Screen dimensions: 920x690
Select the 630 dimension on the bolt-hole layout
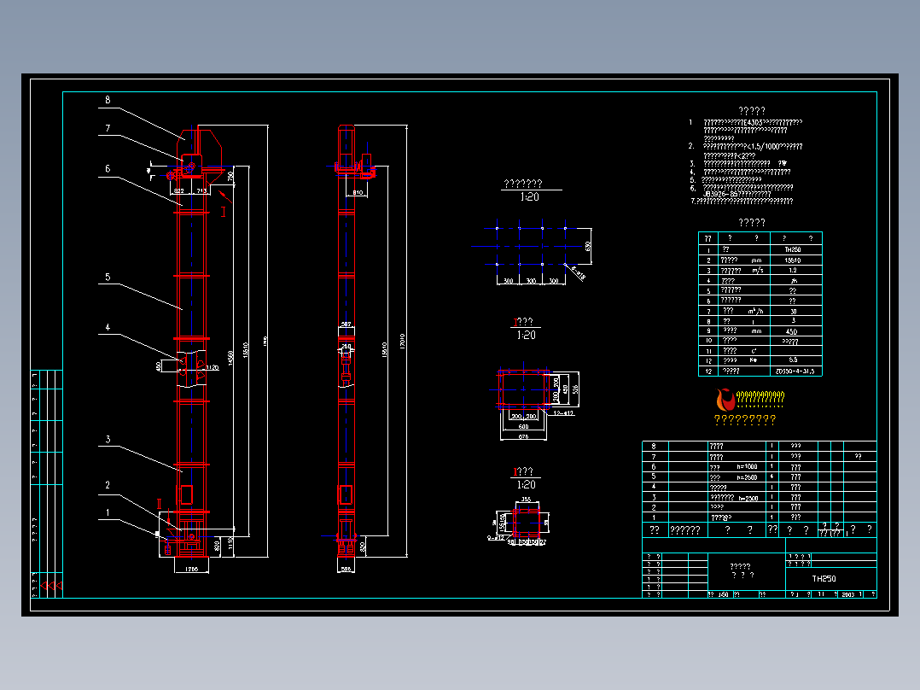coord(588,245)
